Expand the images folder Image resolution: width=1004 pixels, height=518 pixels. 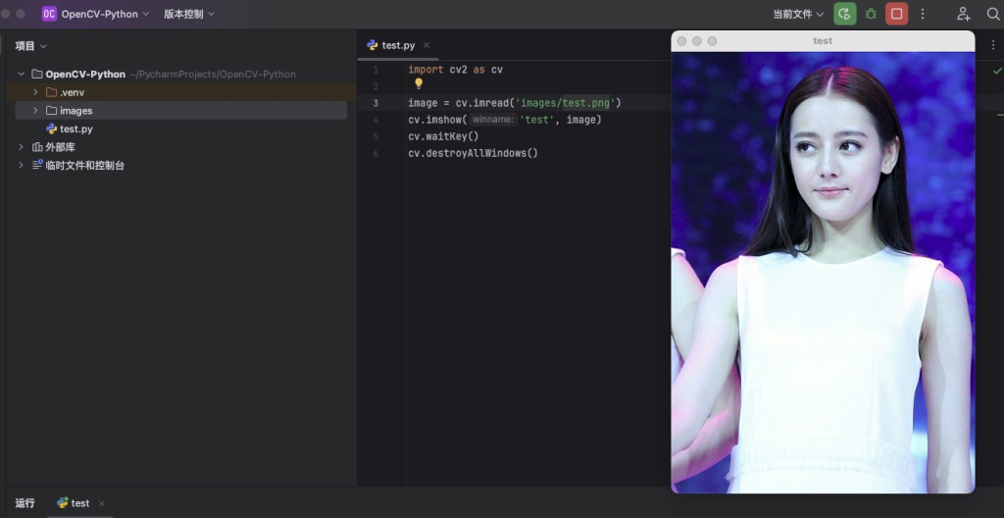(35, 110)
